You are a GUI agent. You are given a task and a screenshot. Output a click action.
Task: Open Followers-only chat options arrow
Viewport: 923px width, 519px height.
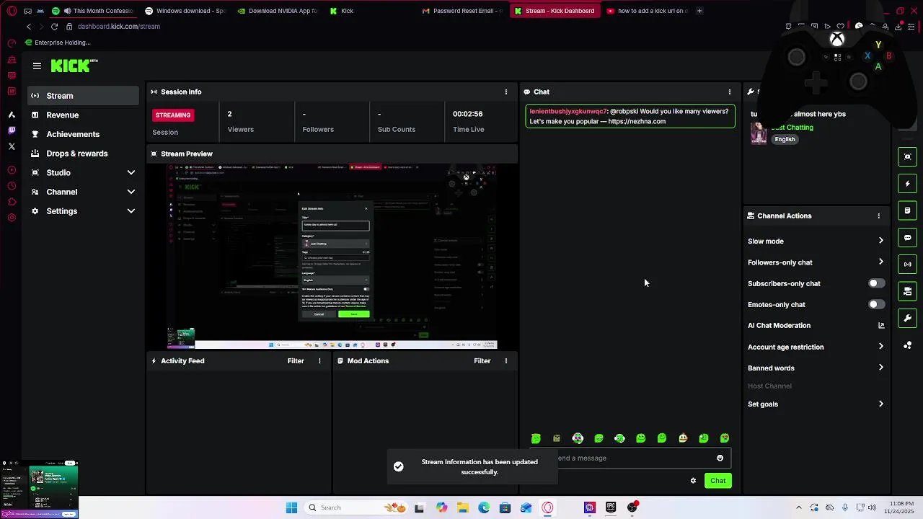point(881,262)
